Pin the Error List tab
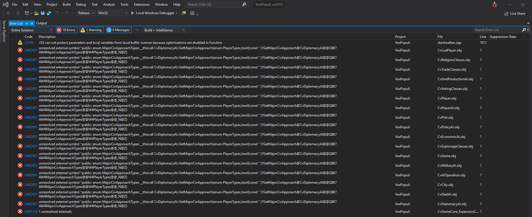The image size is (532, 217). (x=27, y=23)
